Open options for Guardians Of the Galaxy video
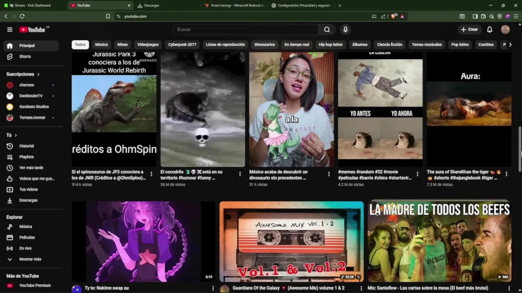 pyautogui.click(x=361, y=289)
